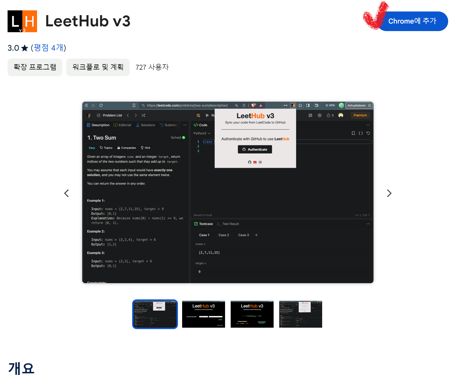Click the LeetHub v3 logo icon
Image resolution: width=465 pixels, height=375 pixels.
22,21
